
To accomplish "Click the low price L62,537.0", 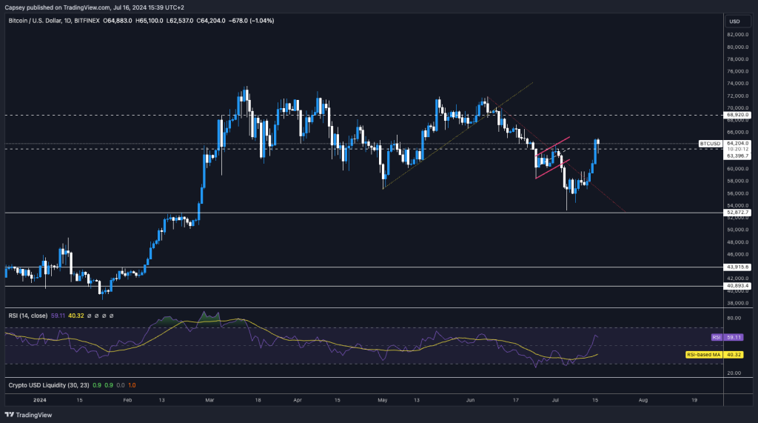I will pyautogui.click(x=180, y=21).
